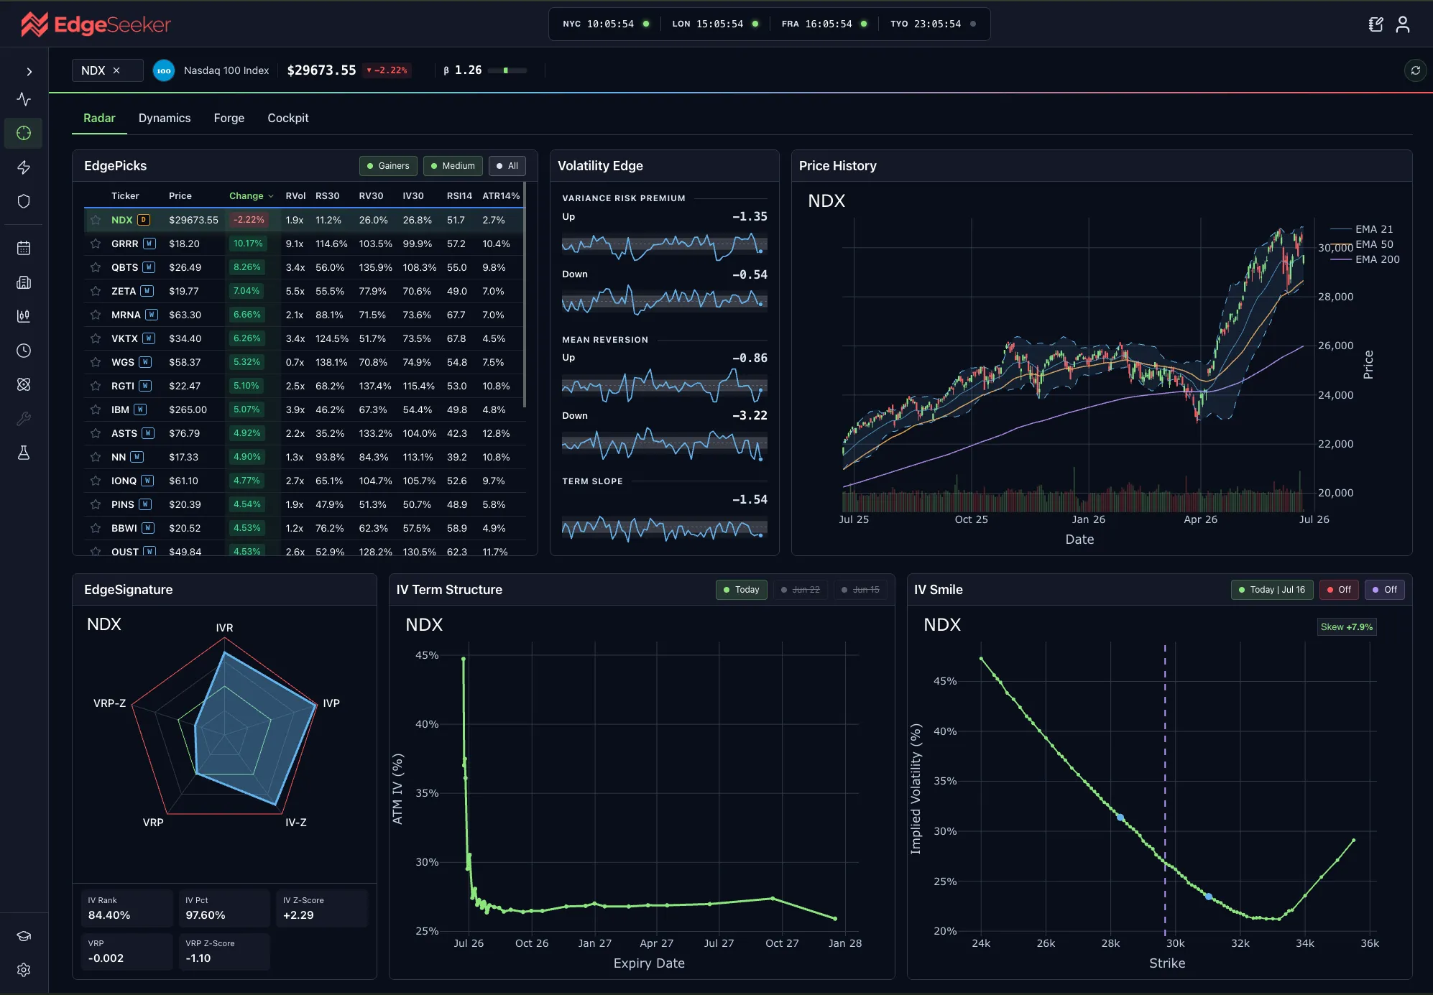The height and width of the screenshot is (995, 1433).
Task: Select the VKTX ticker row
Action: click(305, 338)
